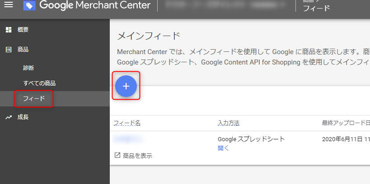Add a new main feed with plus button
This screenshot has height=184, width=370.
click(126, 86)
